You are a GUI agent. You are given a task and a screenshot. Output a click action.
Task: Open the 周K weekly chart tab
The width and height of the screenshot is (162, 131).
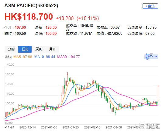[38, 49]
